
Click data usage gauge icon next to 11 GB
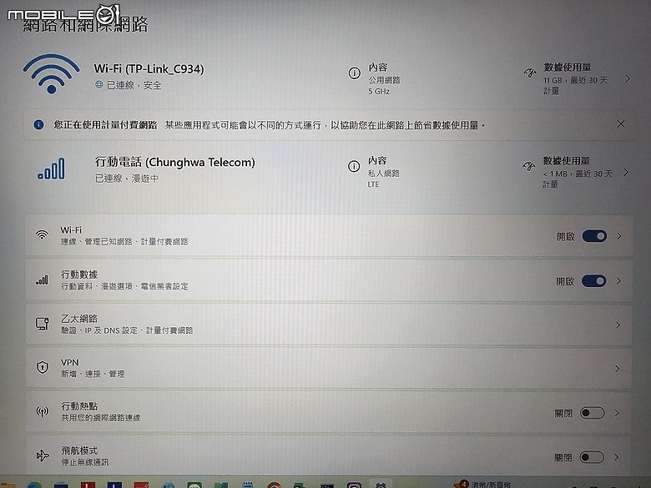pyautogui.click(x=530, y=73)
